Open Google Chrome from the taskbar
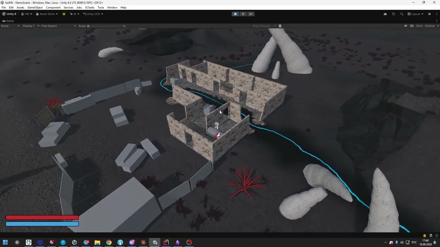The image size is (440, 247). (109, 243)
